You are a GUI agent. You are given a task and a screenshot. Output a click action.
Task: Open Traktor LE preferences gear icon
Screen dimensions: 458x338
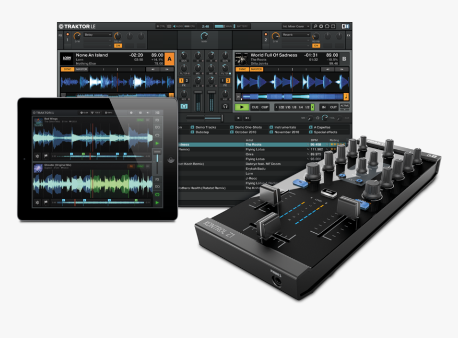[x=321, y=26]
